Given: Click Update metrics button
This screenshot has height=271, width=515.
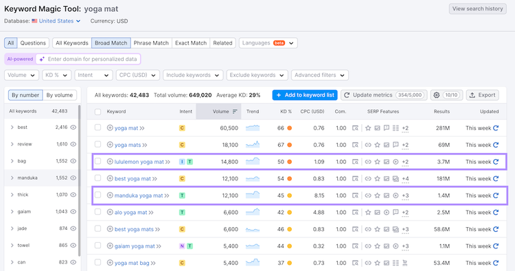Looking at the screenshot, I should (384, 95).
